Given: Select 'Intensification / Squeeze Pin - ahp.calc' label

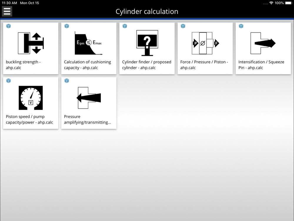Looking at the screenshot, I should point(261,65).
